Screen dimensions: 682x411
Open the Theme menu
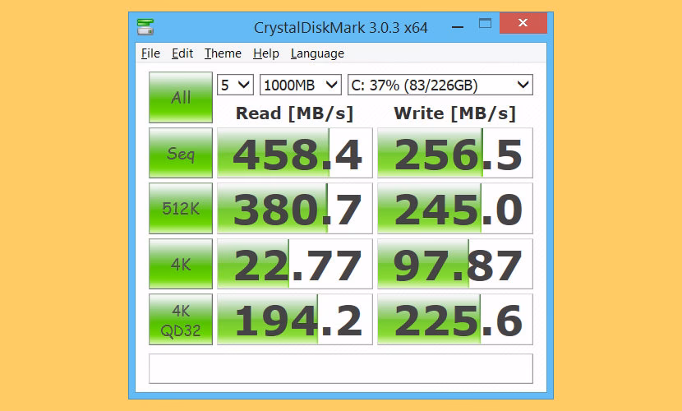[223, 53]
